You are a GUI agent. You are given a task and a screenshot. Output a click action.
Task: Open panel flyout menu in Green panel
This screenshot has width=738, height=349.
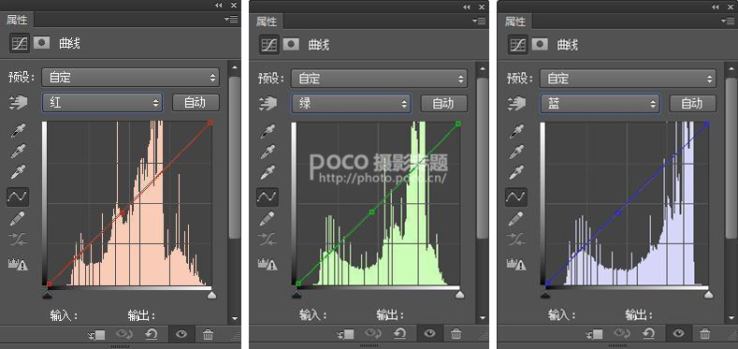point(481,21)
